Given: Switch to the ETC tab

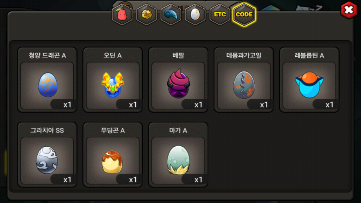Looking at the screenshot, I should click(x=220, y=14).
